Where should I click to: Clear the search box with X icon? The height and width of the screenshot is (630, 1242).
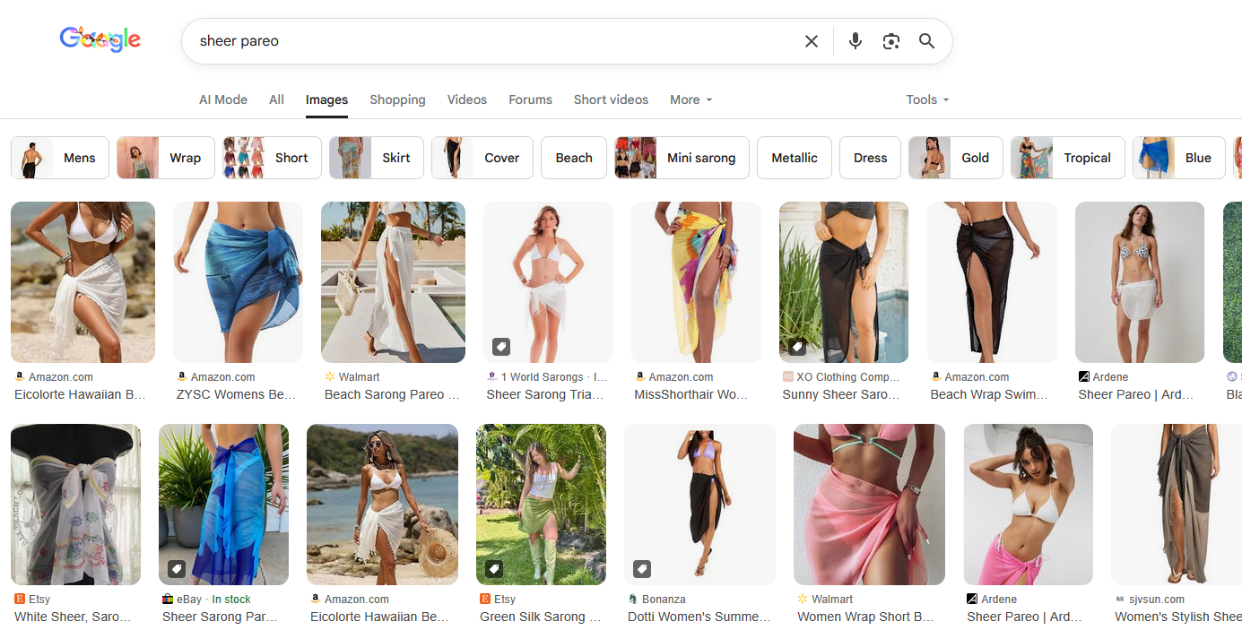(x=812, y=41)
